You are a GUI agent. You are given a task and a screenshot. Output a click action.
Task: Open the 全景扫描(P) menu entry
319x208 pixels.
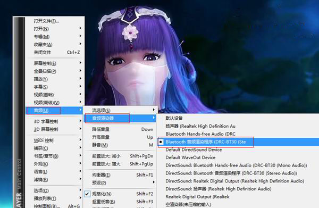pos(55,71)
